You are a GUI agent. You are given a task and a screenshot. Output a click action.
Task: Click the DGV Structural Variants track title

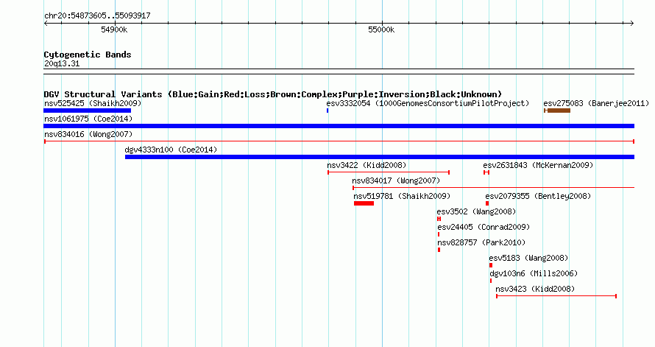point(273,94)
